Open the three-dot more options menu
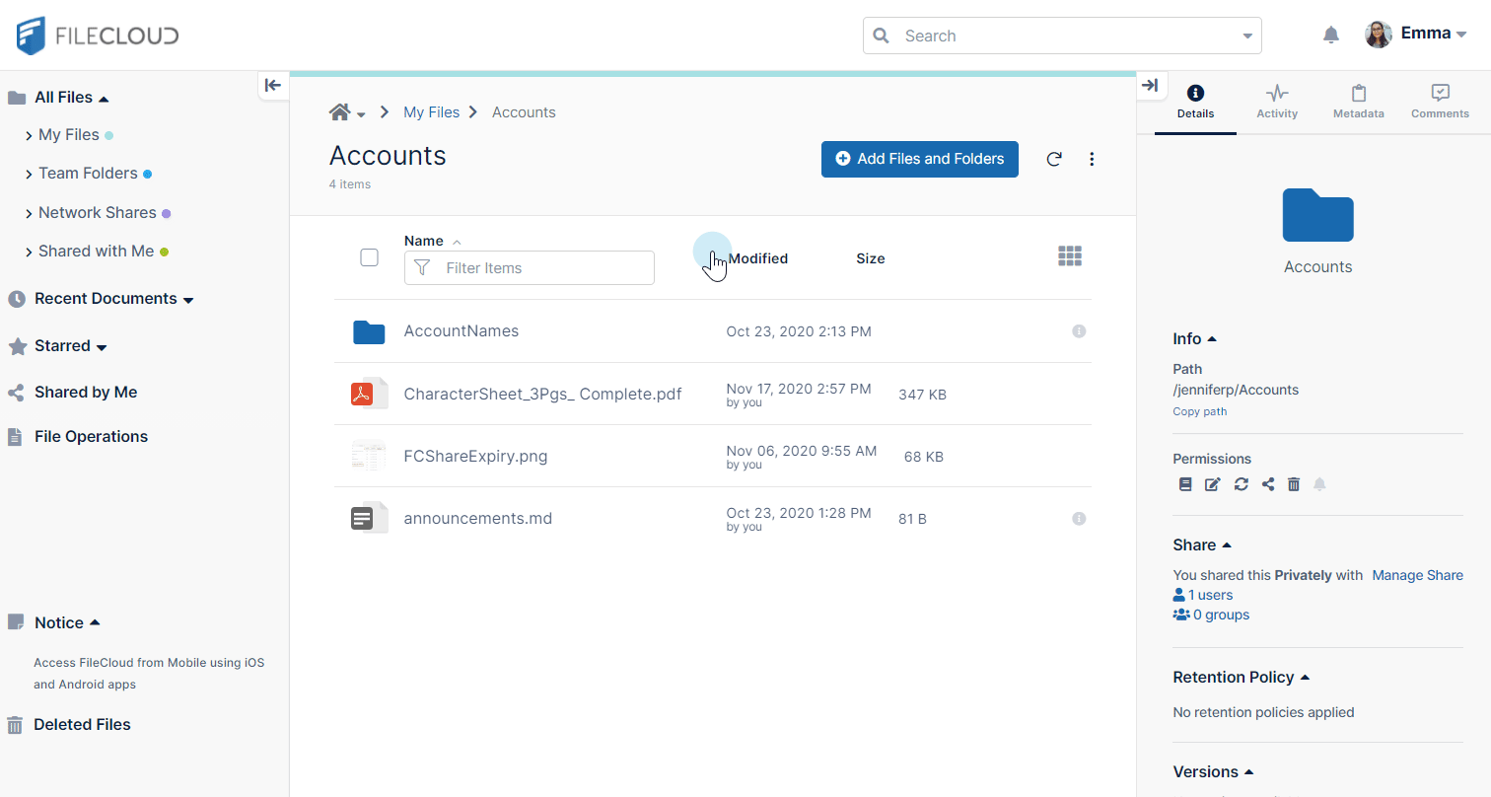1491x797 pixels. pyautogui.click(x=1092, y=159)
